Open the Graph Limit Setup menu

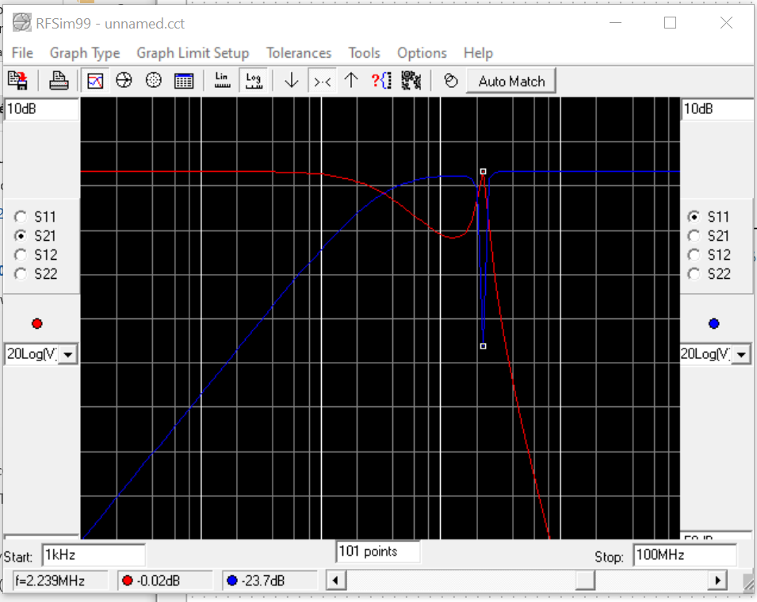click(x=193, y=52)
